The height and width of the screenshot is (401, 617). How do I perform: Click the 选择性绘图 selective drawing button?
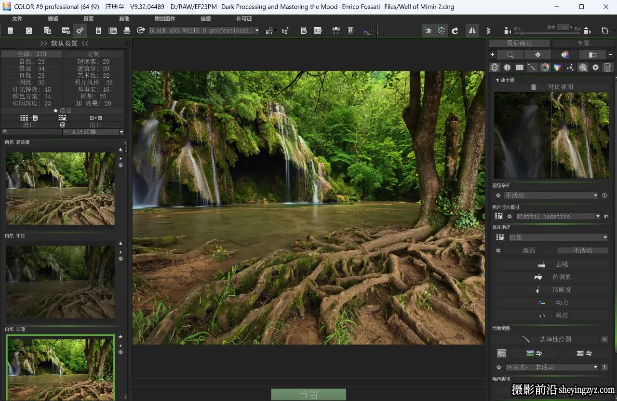pos(547,339)
